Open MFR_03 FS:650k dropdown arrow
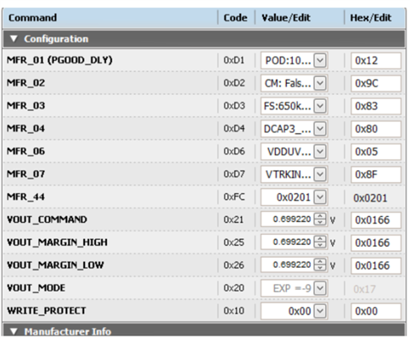This screenshot has width=410, height=339. click(x=320, y=106)
